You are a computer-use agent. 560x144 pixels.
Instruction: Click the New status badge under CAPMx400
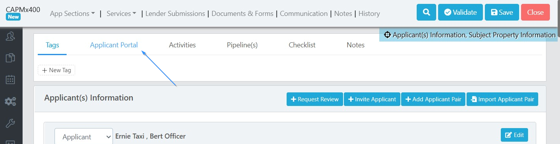pyautogui.click(x=13, y=17)
